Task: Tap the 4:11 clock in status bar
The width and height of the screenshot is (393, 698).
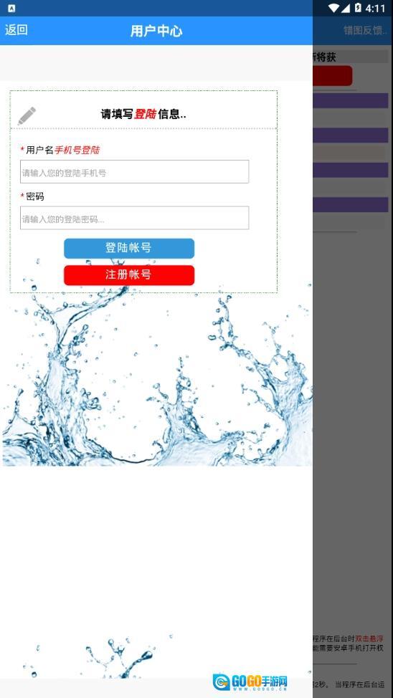Action: [x=375, y=9]
